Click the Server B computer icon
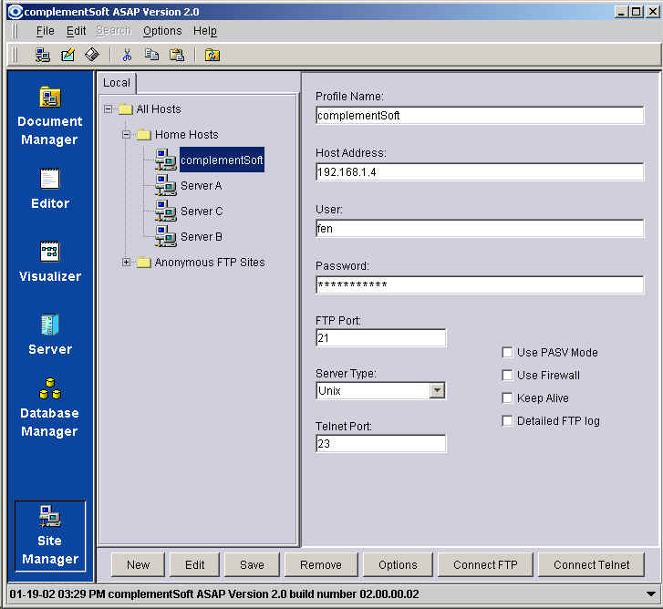The width and height of the screenshot is (663, 609). (166, 236)
